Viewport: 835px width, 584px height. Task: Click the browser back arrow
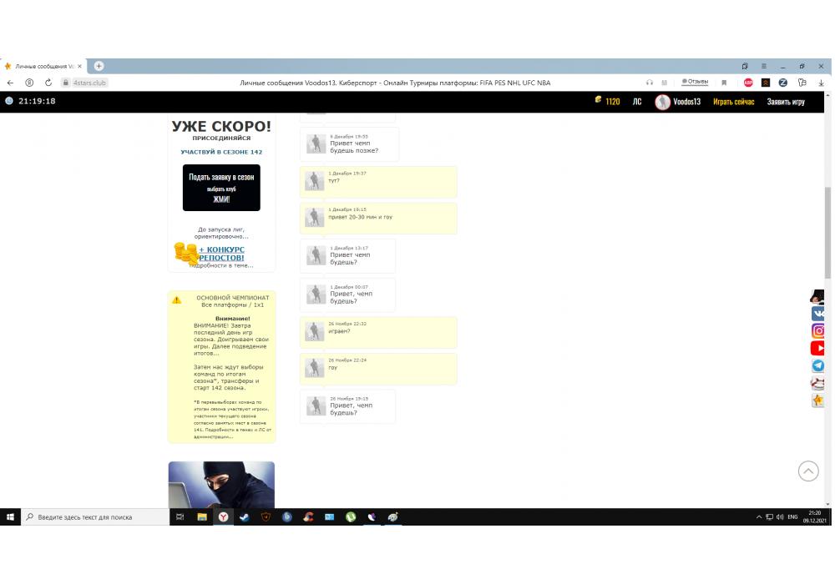10,83
